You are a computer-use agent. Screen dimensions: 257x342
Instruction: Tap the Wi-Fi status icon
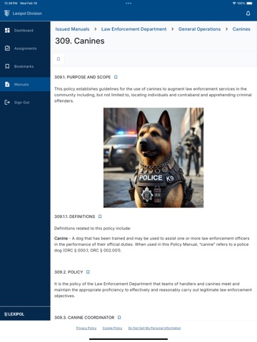234,4
